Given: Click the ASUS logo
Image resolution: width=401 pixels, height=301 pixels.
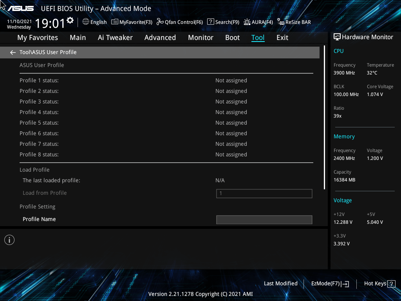Looking at the screenshot, I should 20,9.
